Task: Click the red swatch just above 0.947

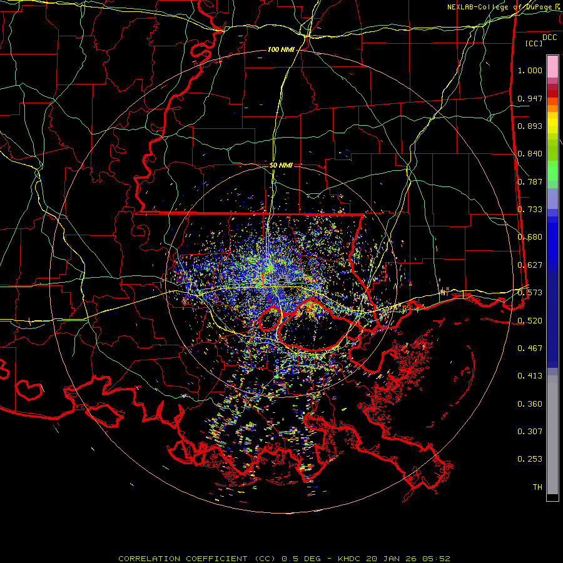Action: (x=552, y=93)
